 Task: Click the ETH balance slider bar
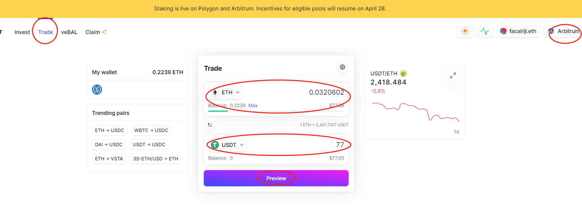point(276,111)
